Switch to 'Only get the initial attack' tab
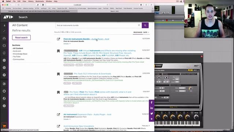Image resolution: width=234 pixels, height=132 pixels. click(39, 11)
